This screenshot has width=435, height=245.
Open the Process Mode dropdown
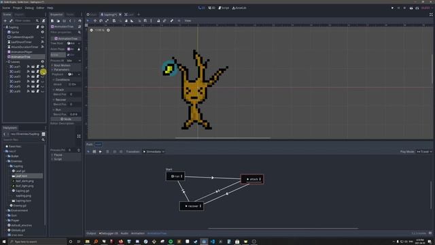(73, 61)
